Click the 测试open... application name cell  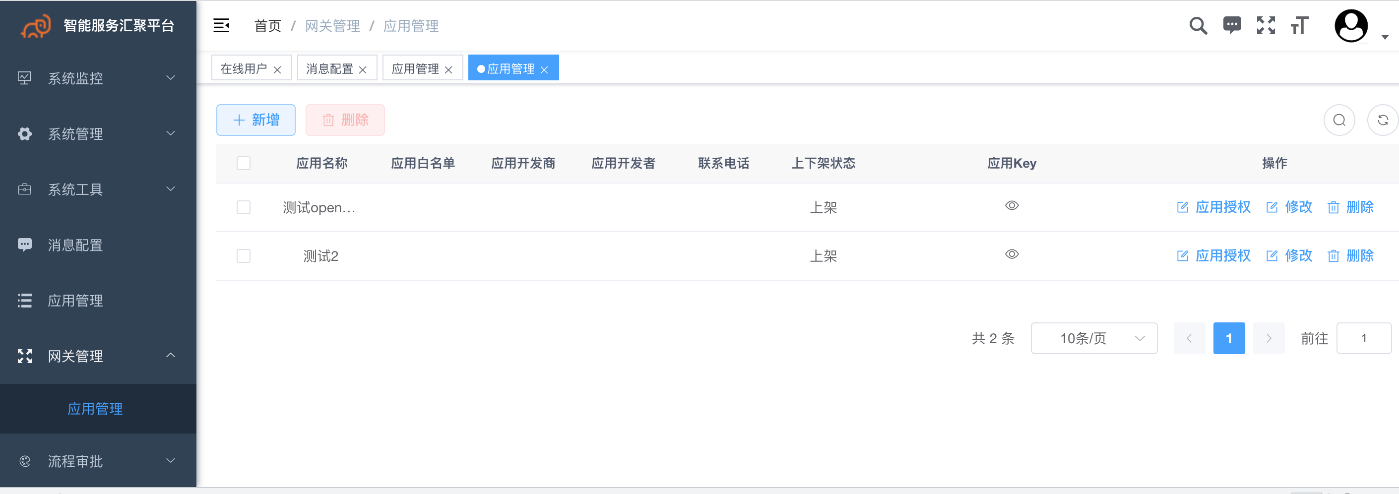(319, 207)
